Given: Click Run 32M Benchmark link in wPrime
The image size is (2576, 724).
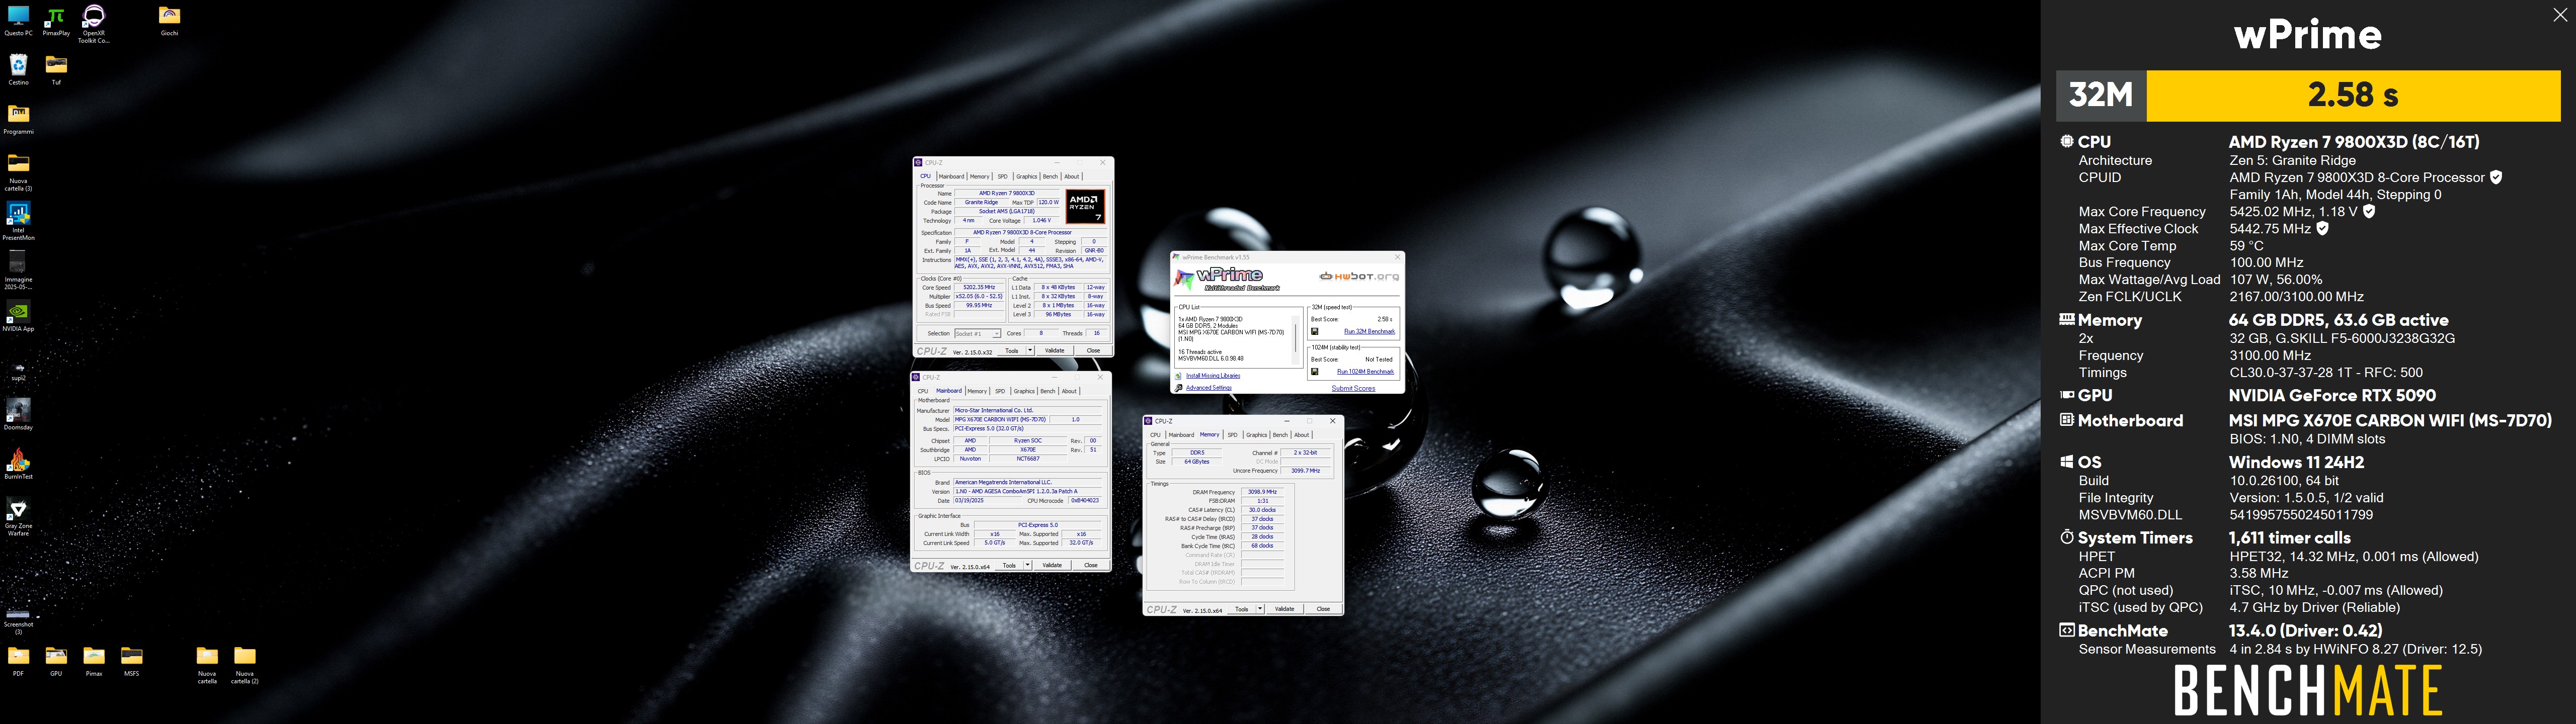Looking at the screenshot, I should point(1369,331).
